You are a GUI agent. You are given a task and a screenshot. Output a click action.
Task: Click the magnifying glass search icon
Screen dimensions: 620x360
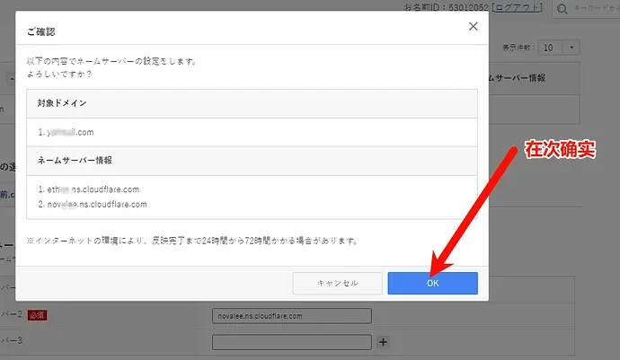(562, 9)
